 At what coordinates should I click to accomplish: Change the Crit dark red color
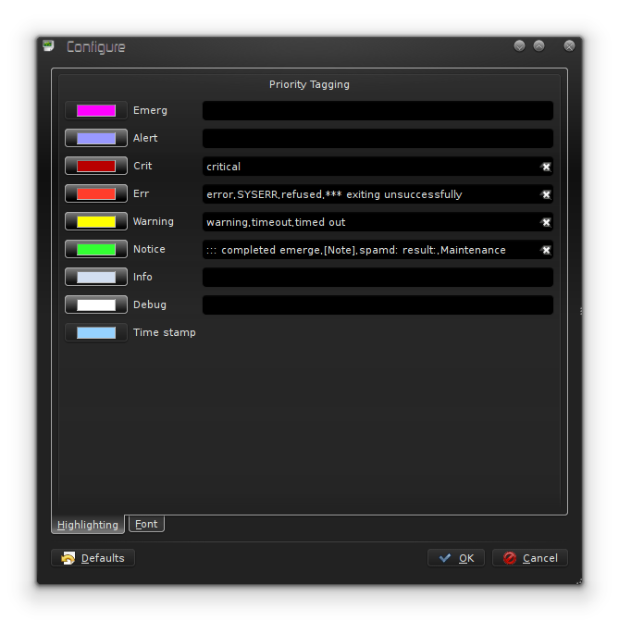(96, 166)
